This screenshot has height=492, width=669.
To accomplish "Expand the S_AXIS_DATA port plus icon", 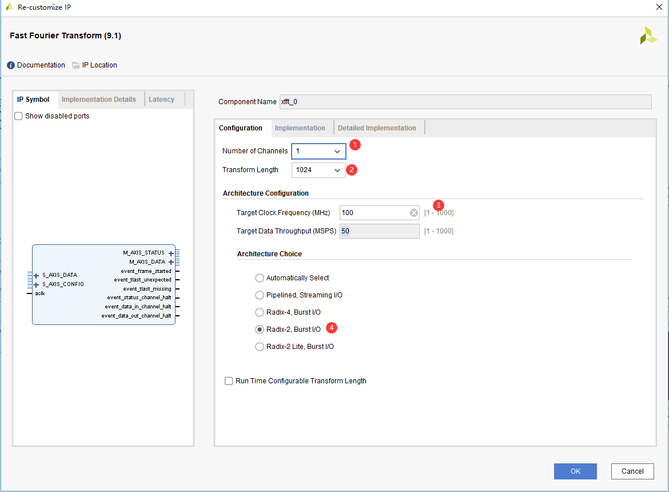I will pyautogui.click(x=37, y=275).
